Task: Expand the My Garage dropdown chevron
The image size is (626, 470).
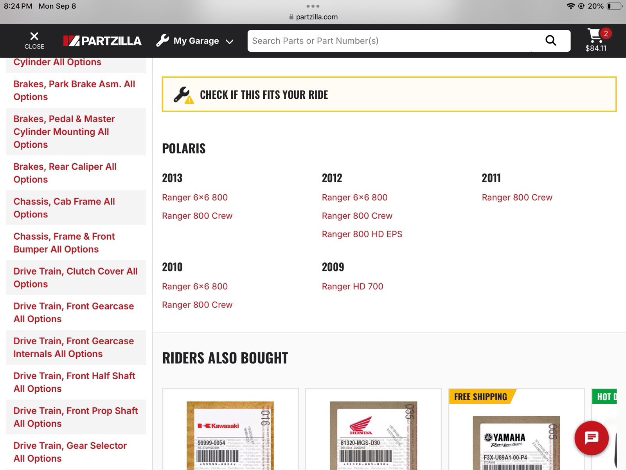Action: click(x=230, y=42)
